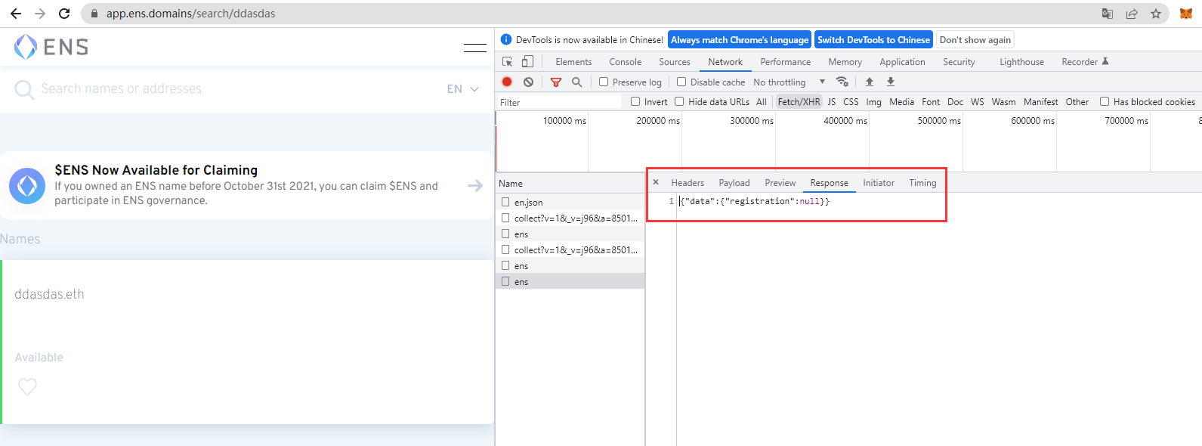Click the ENS logo

tap(51, 47)
